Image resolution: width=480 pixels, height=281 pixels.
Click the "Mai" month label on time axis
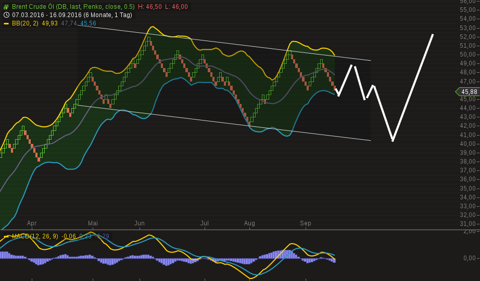coord(93,223)
